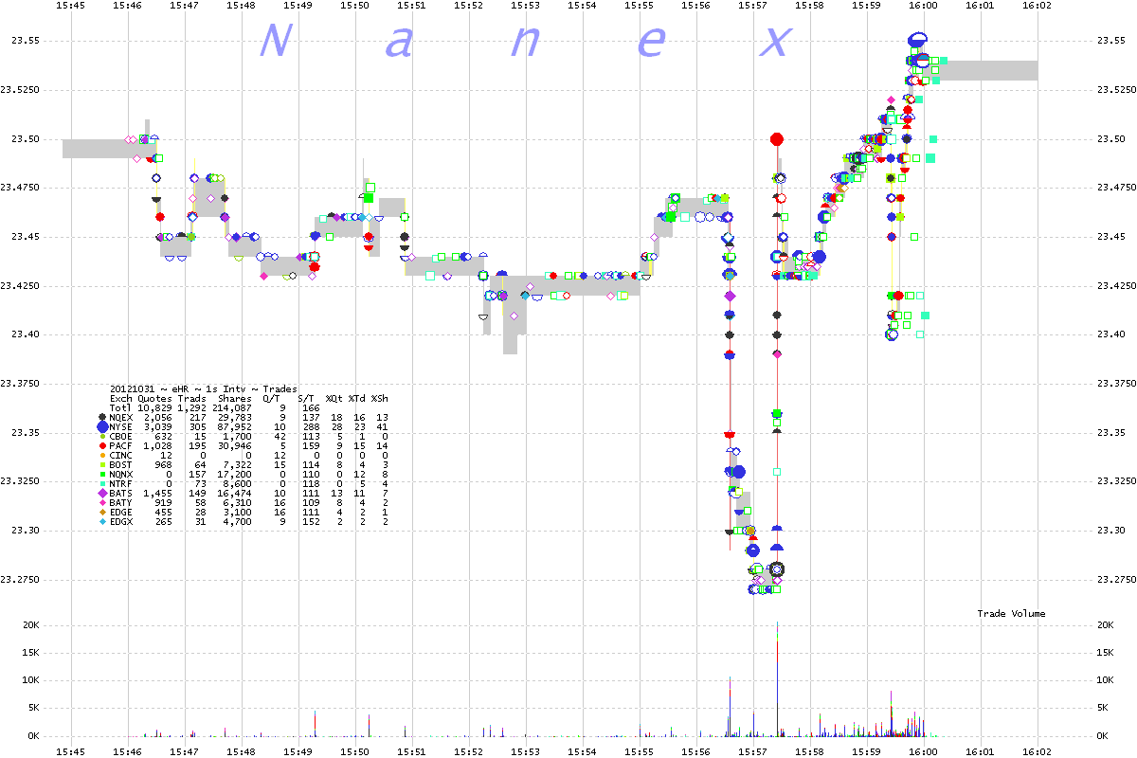Select the PACF exchange name in legend

pos(121,445)
